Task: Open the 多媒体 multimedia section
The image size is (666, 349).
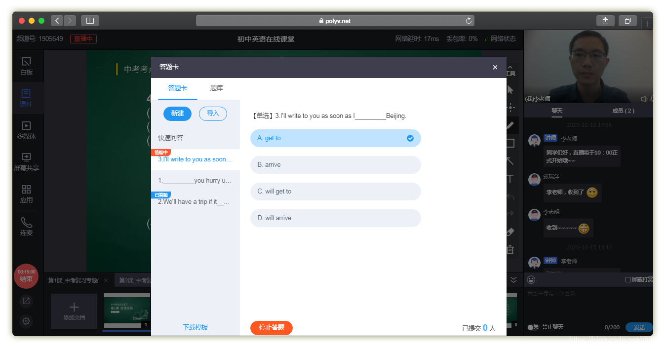Action: coord(27,130)
